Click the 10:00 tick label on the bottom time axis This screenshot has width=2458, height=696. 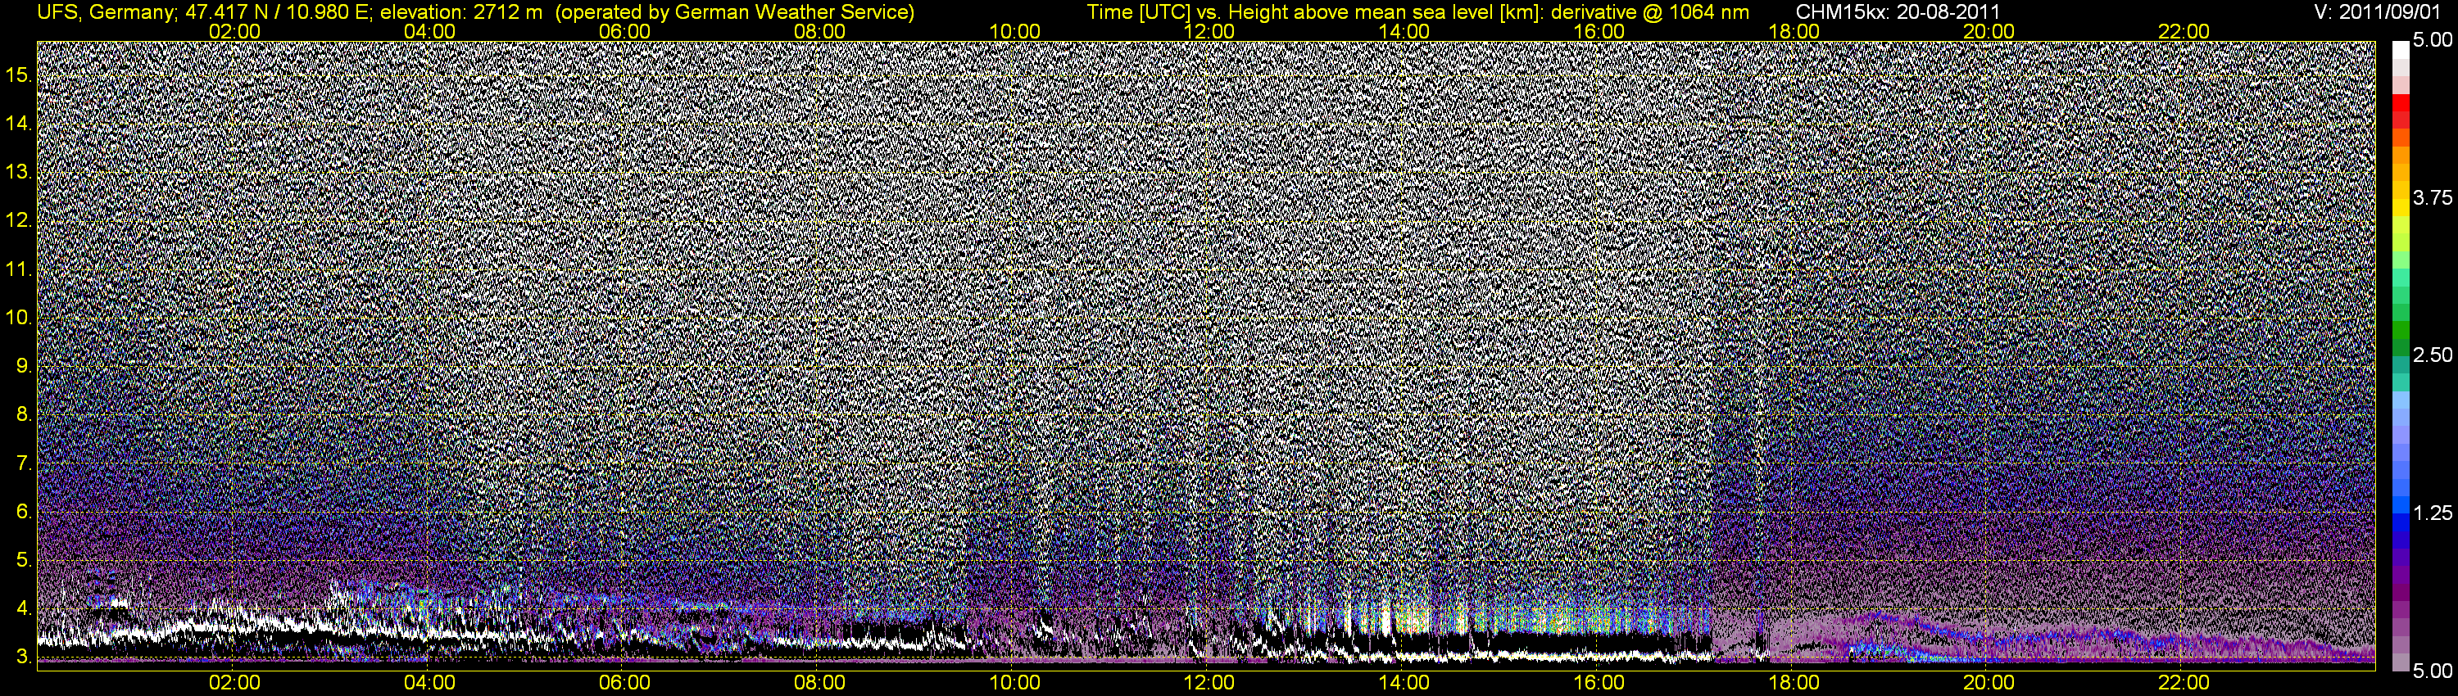[1014, 683]
